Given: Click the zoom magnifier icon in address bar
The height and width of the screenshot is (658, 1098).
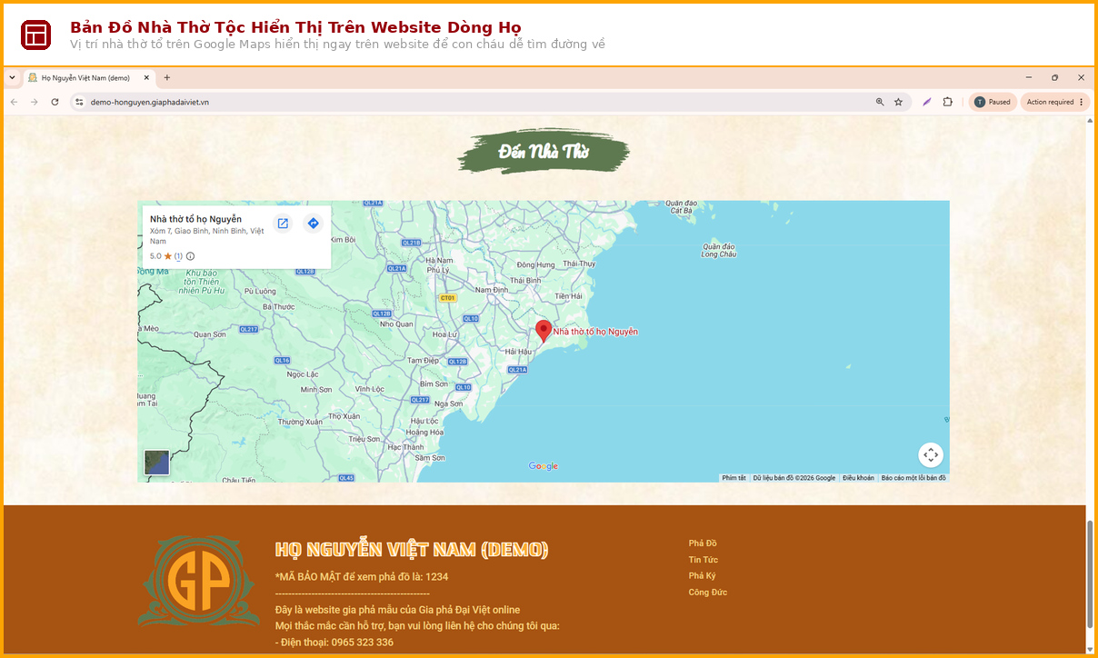Looking at the screenshot, I should pyautogui.click(x=880, y=102).
